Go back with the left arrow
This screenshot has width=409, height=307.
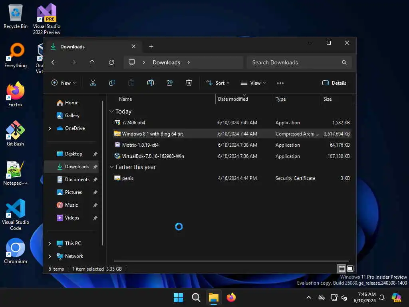point(54,62)
